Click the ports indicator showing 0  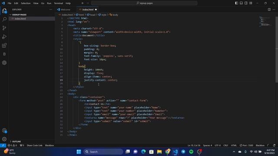point(22,146)
